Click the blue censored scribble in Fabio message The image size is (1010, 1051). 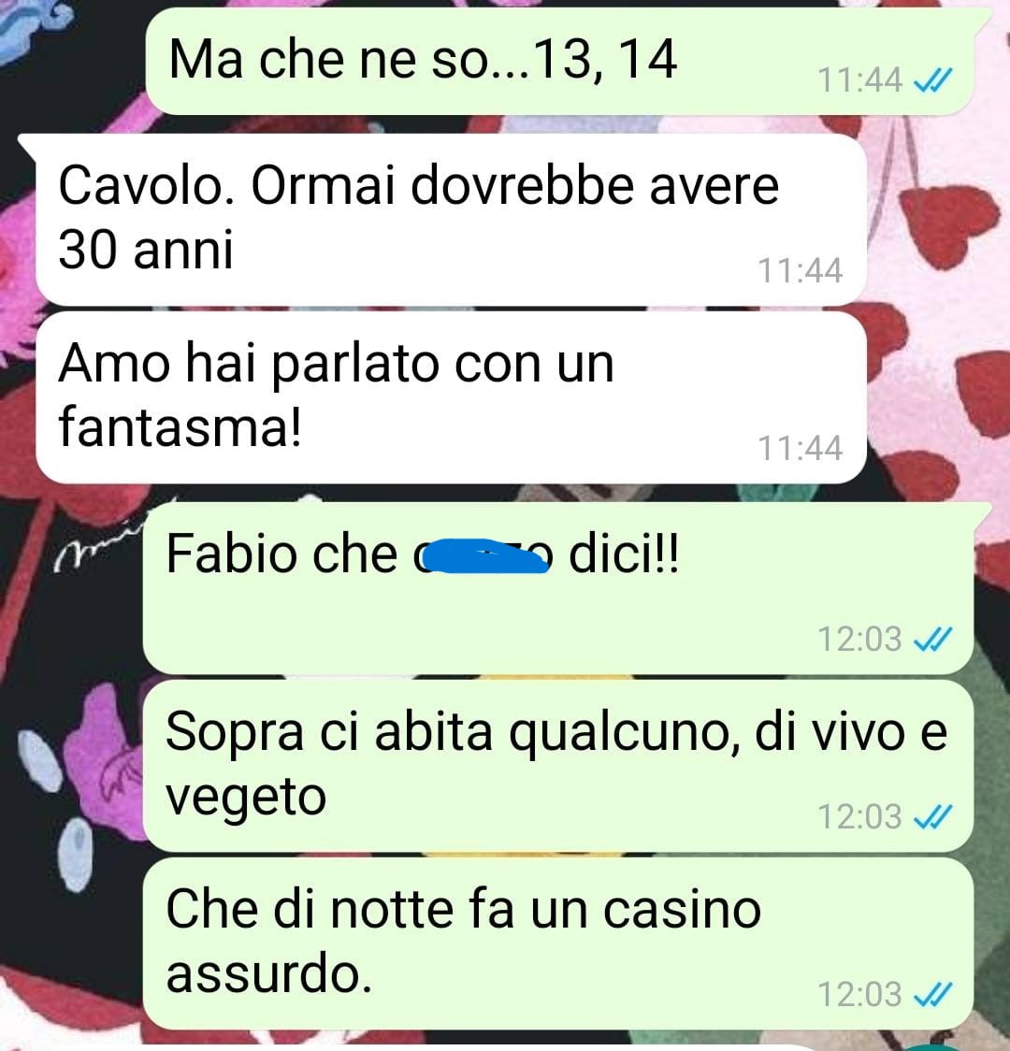point(486,555)
